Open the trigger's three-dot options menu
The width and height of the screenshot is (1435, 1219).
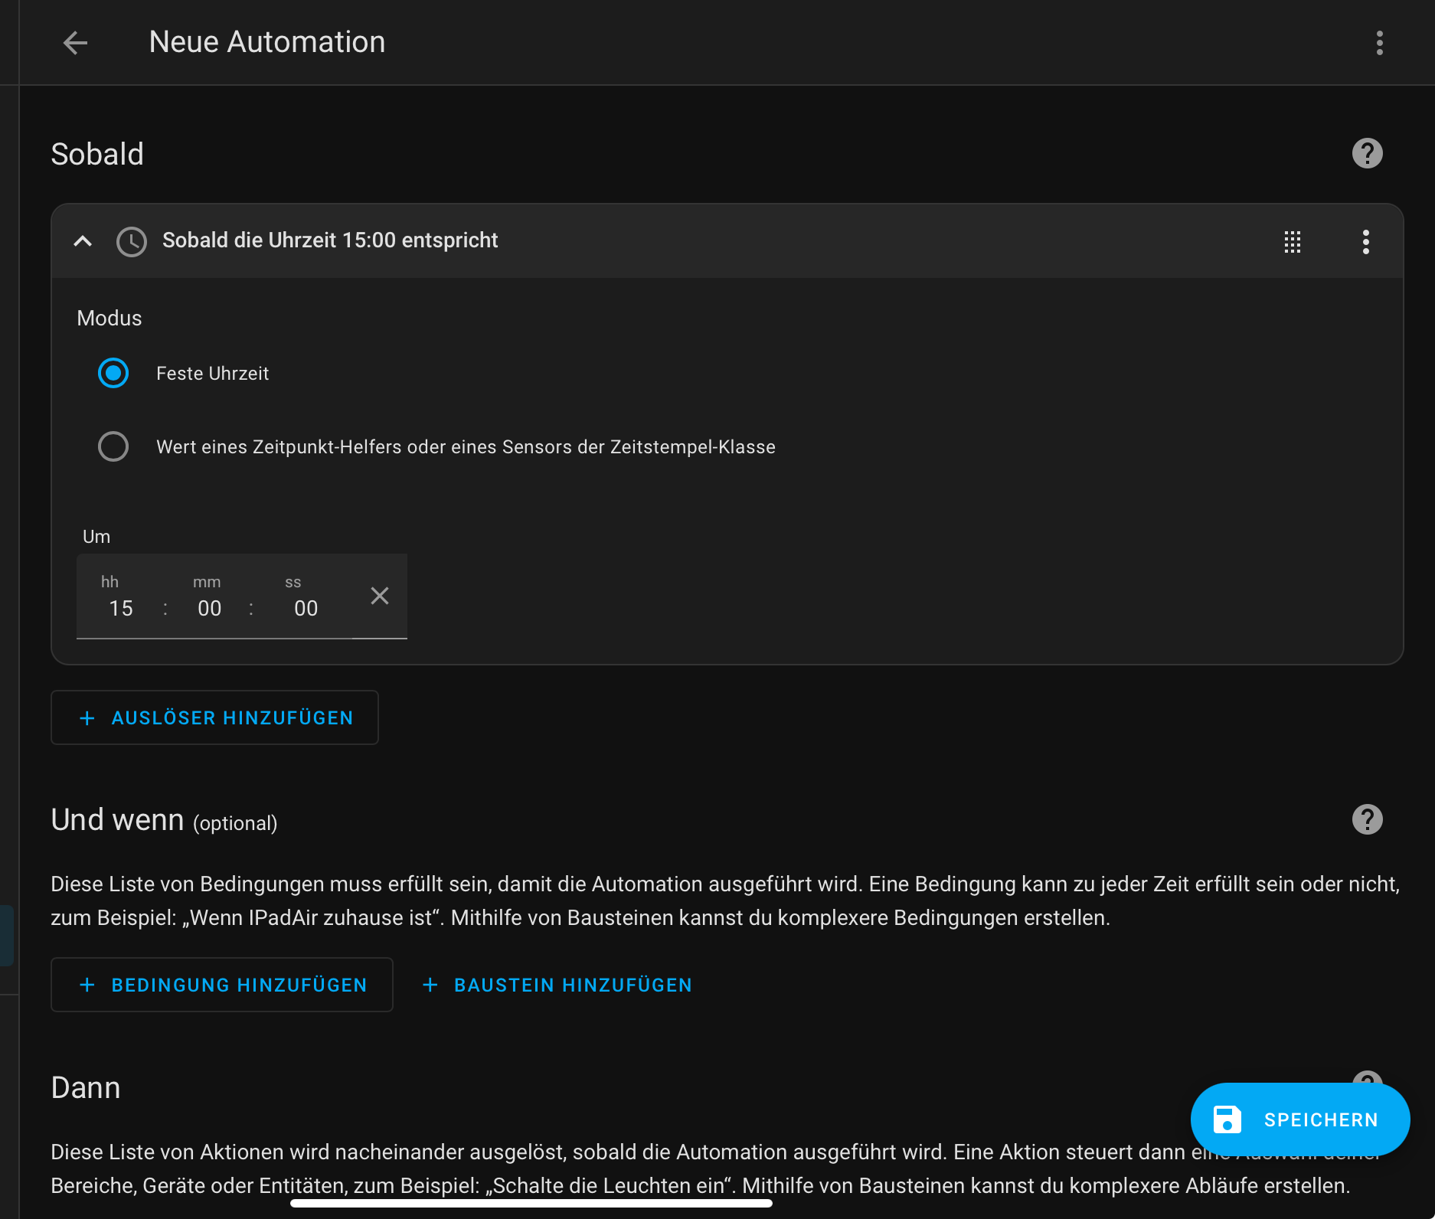click(x=1365, y=242)
